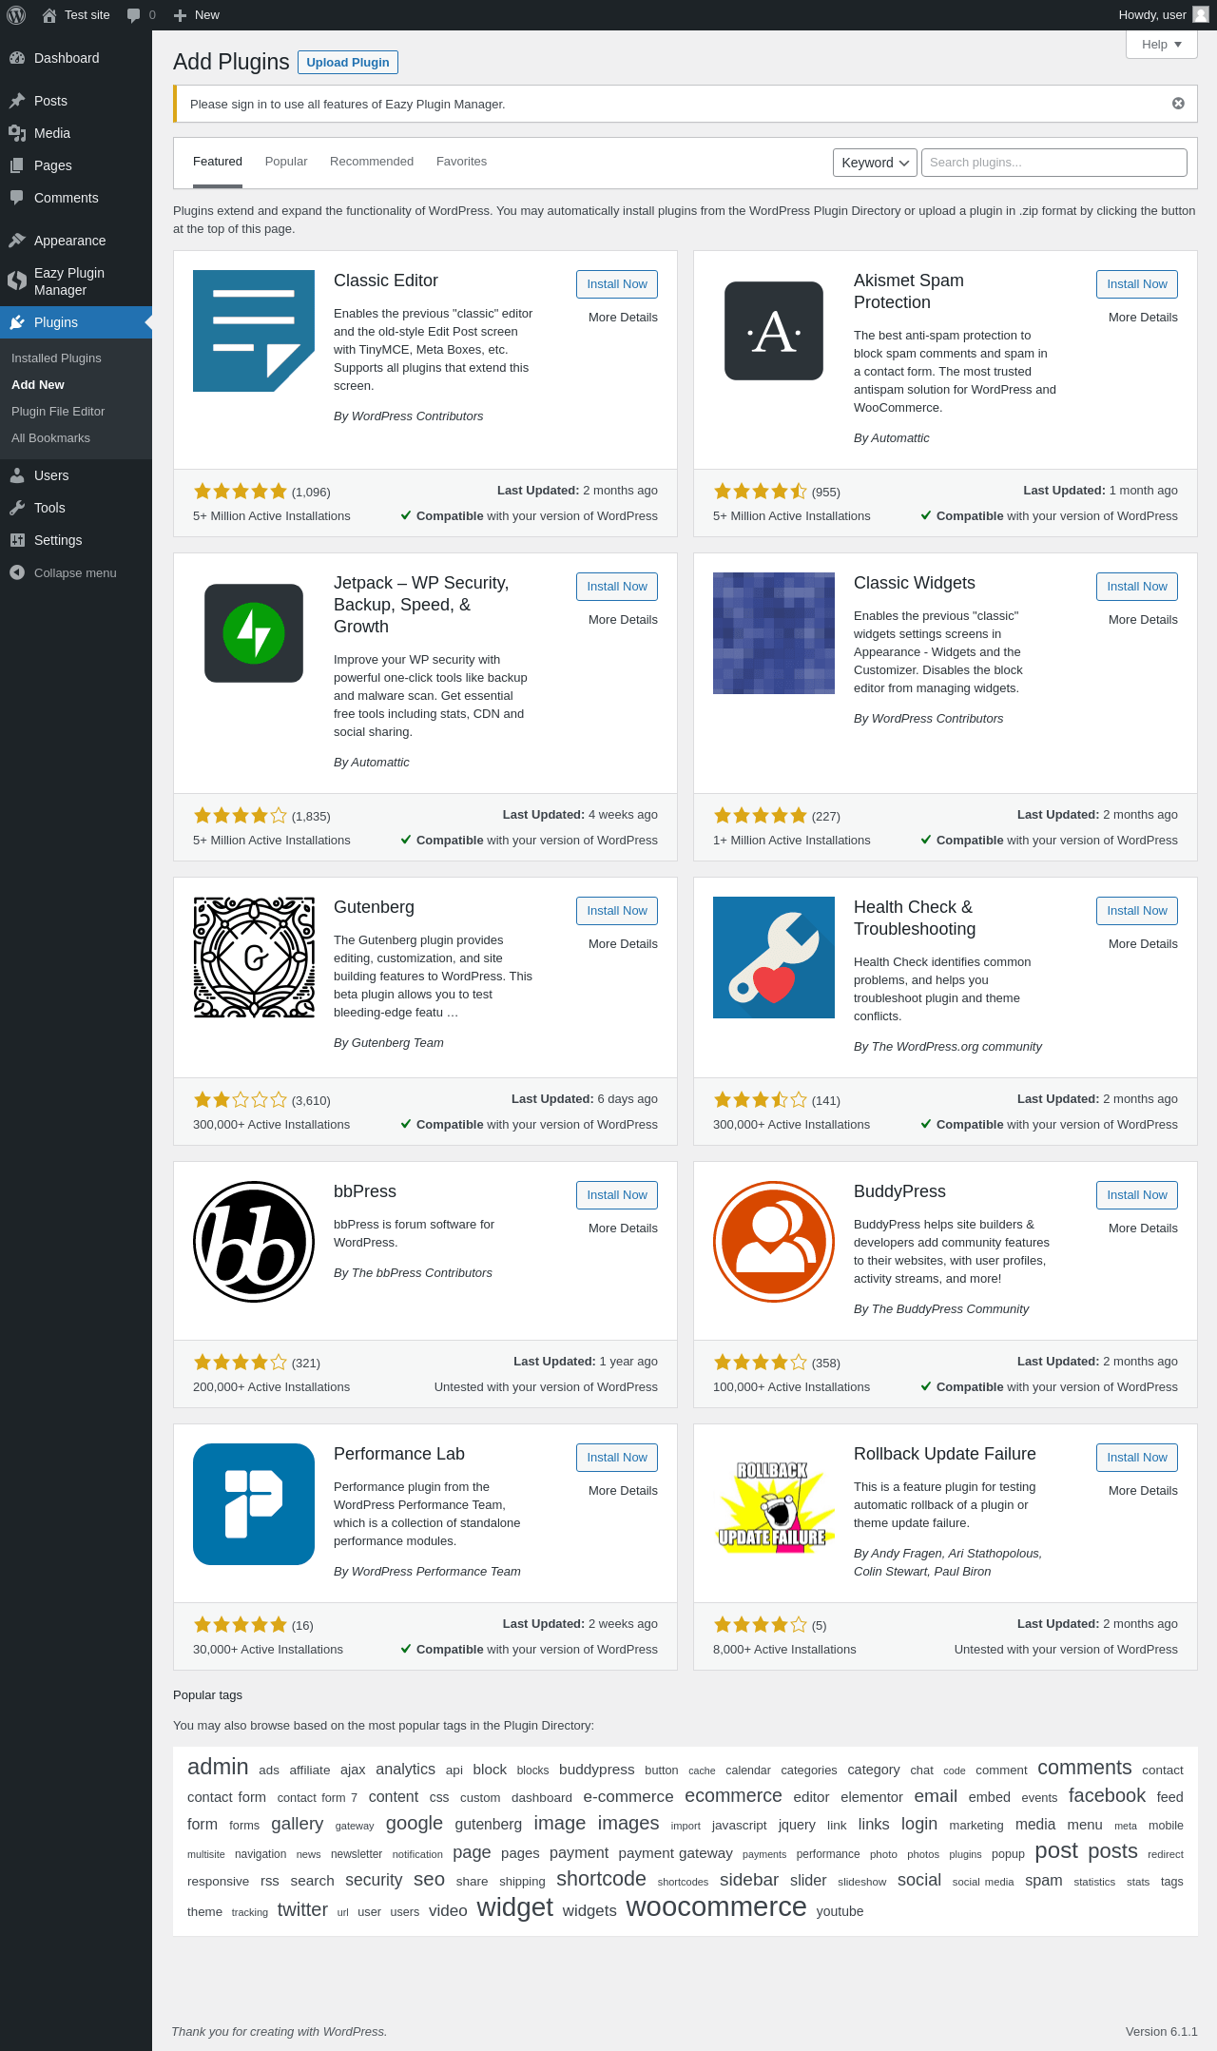This screenshot has width=1217, height=2051.
Task: Install the Akismet Spam Protection plugin
Action: (1137, 284)
